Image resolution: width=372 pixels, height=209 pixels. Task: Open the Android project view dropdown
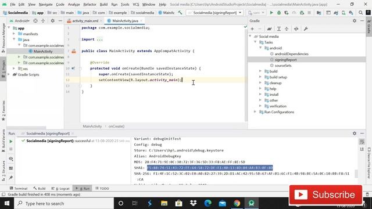(x=20, y=21)
